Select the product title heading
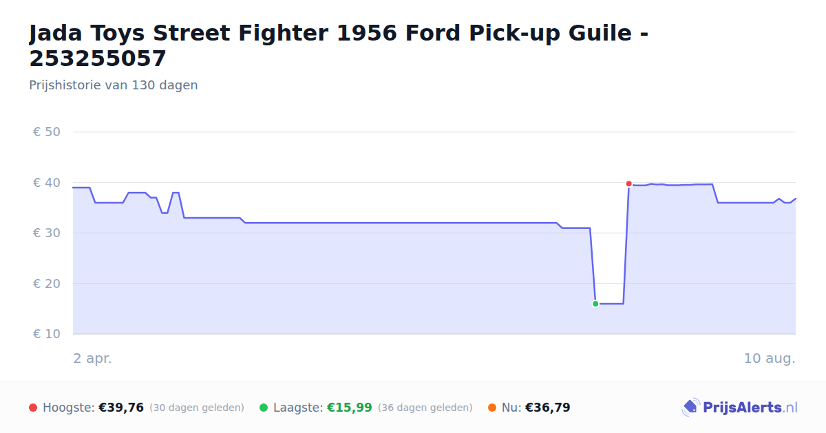 coord(338,45)
